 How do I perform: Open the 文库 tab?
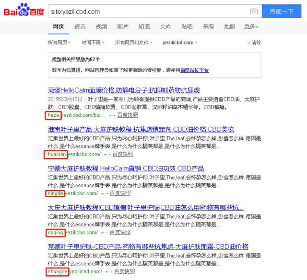(x=165, y=26)
